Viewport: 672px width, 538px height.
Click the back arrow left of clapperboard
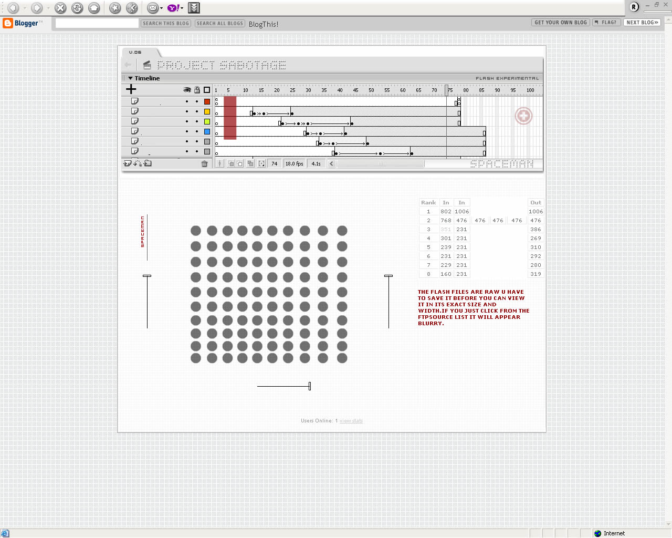coord(128,65)
